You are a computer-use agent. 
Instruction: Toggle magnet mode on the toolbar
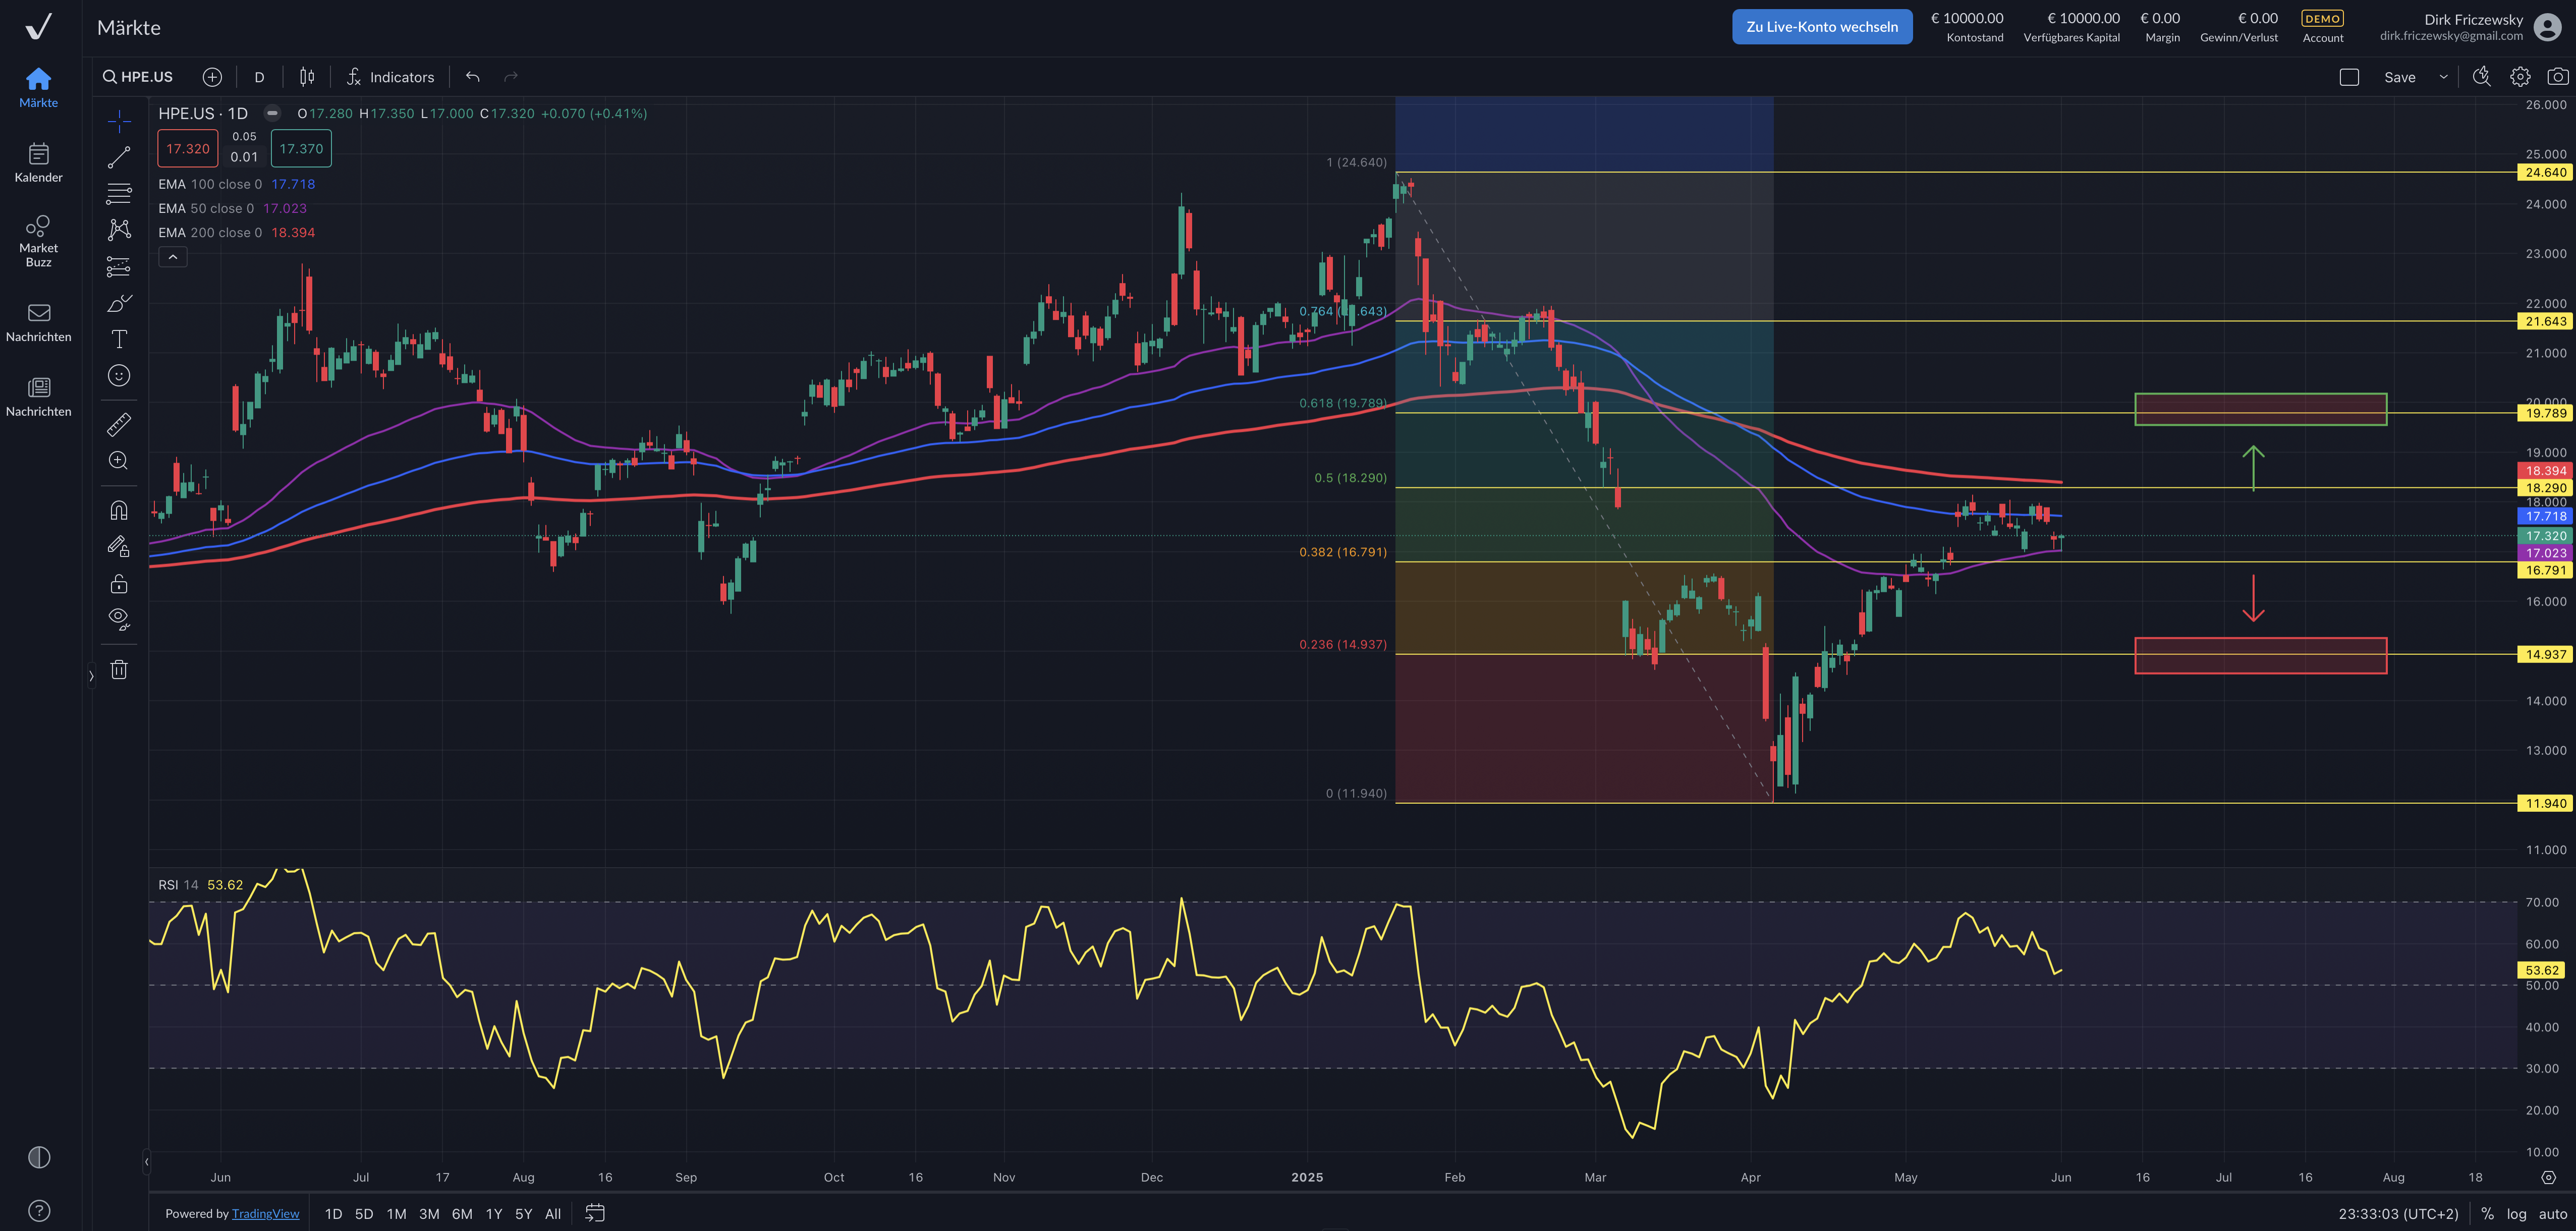tap(119, 511)
